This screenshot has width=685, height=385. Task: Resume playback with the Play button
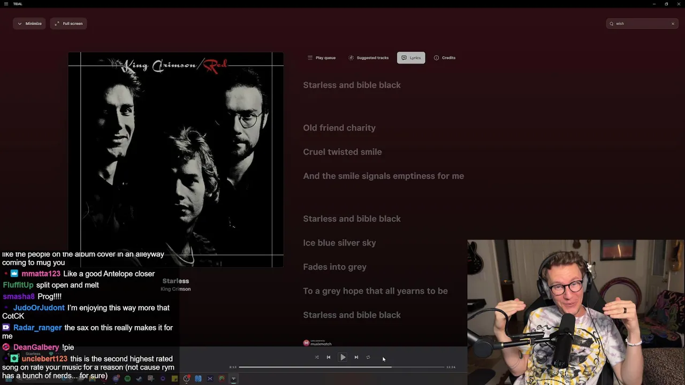click(x=342, y=357)
